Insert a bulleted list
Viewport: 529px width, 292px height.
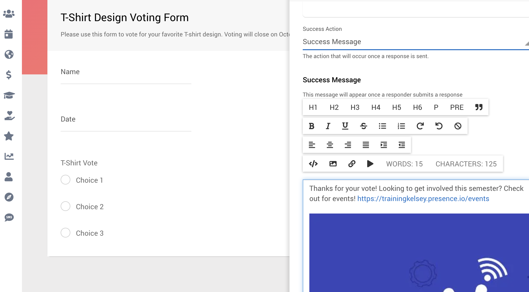point(382,126)
